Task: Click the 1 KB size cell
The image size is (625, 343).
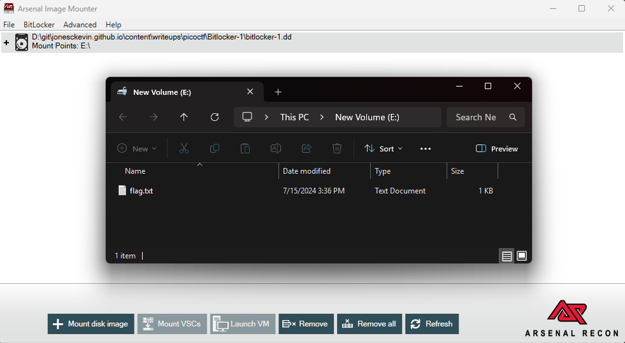Action: [x=486, y=191]
